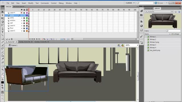Viewport: 182px width, 102px height.
Task: Open the Transform panel icon
Action: coord(141,30)
